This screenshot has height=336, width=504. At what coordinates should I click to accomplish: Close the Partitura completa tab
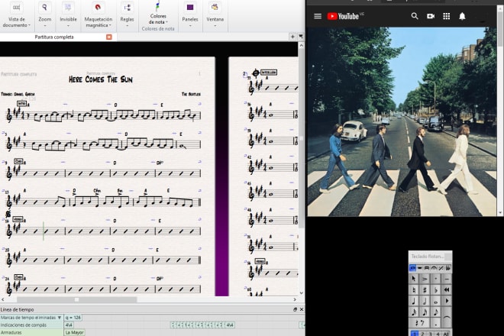[109, 37]
